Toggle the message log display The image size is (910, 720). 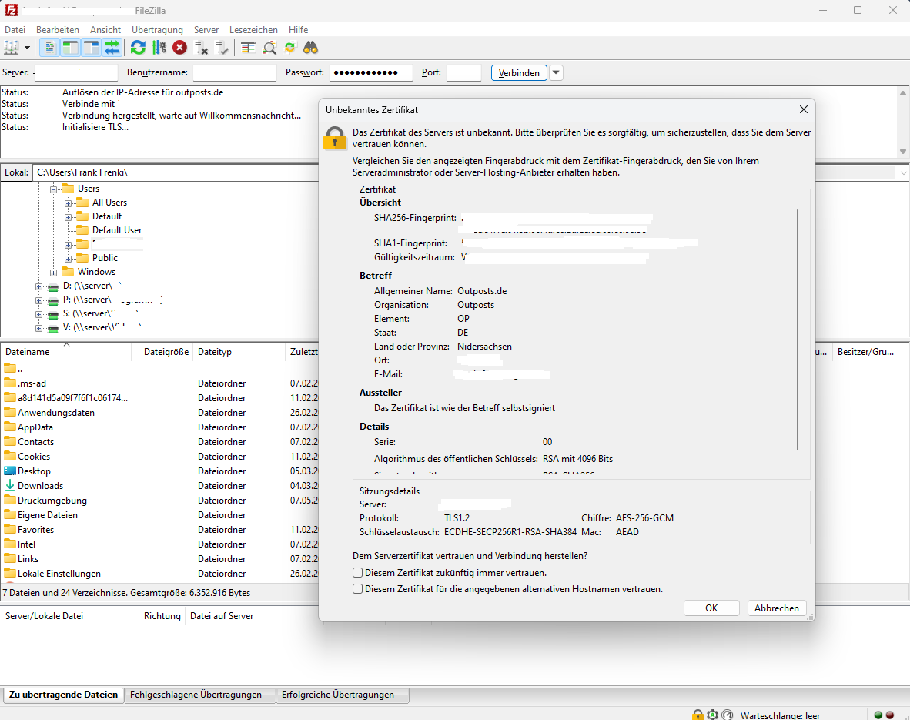[50, 49]
